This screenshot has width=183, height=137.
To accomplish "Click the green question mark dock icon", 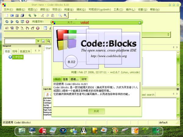I will point(145,130).
